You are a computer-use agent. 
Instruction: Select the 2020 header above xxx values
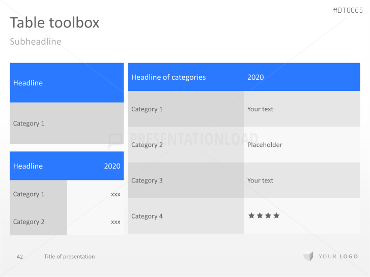click(x=112, y=166)
